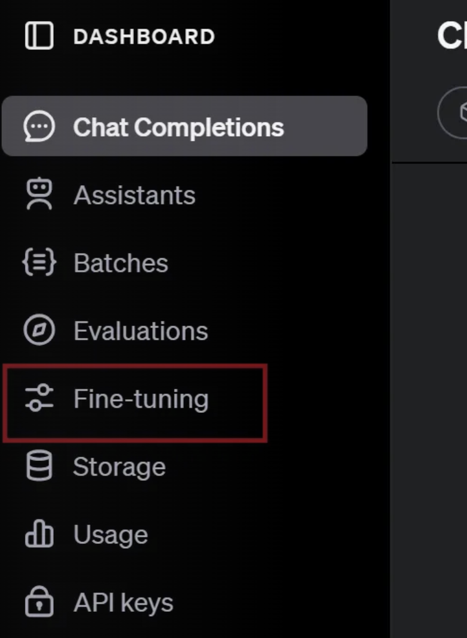This screenshot has height=638, width=467.
Task: Click the Assistants robot icon
Action: point(39,194)
